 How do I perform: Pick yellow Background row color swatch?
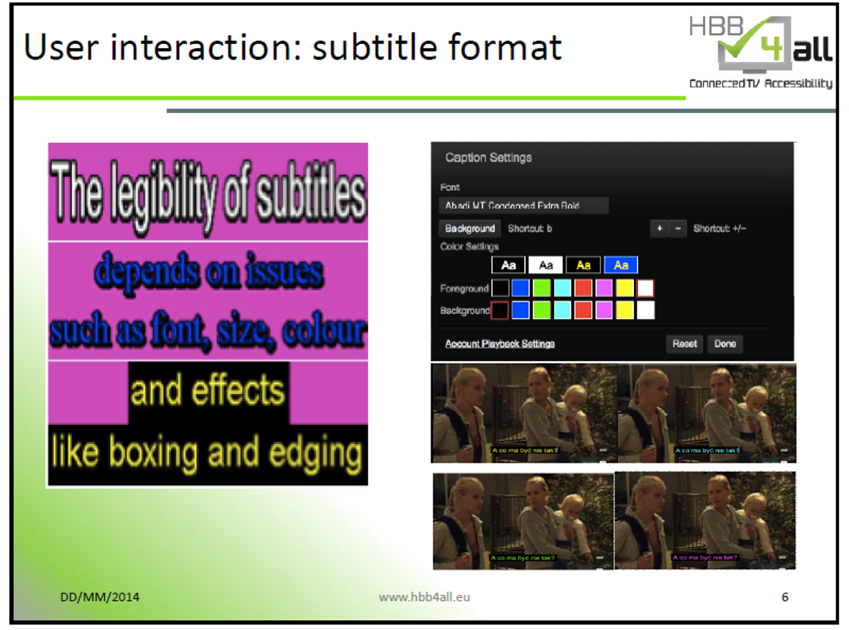coord(625,310)
